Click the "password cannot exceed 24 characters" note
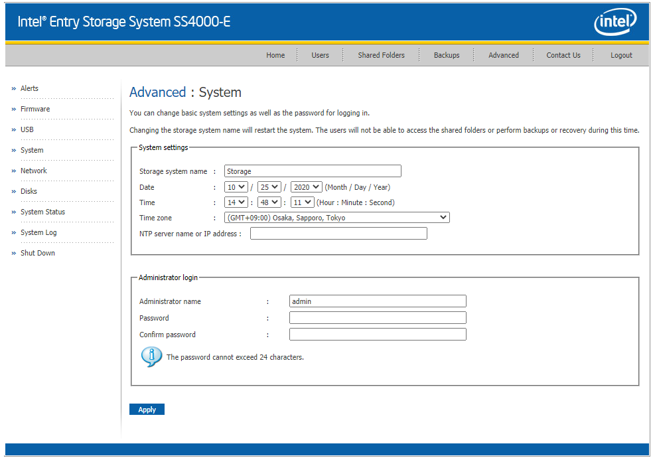Image resolution: width=651 pixels, height=460 pixels. (x=235, y=357)
